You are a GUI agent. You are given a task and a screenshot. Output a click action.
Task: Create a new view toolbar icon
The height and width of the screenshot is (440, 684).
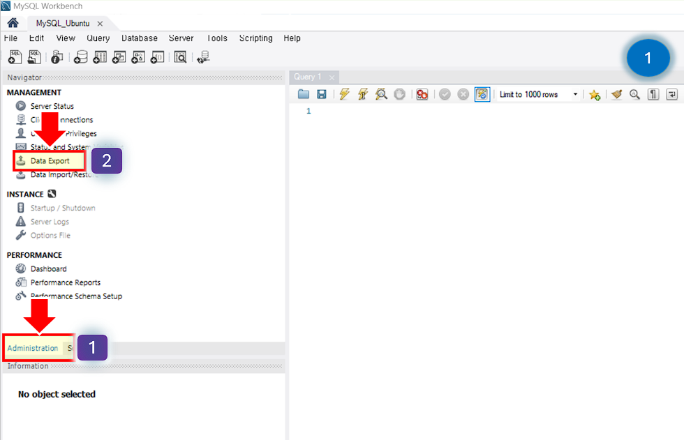pos(119,57)
